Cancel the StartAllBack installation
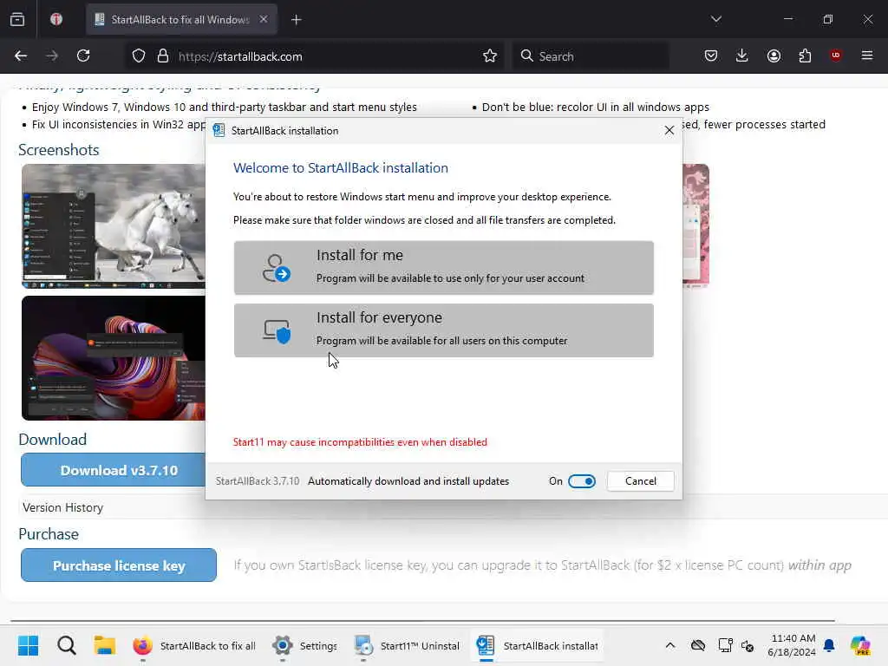888x666 pixels. click(641, 480)
